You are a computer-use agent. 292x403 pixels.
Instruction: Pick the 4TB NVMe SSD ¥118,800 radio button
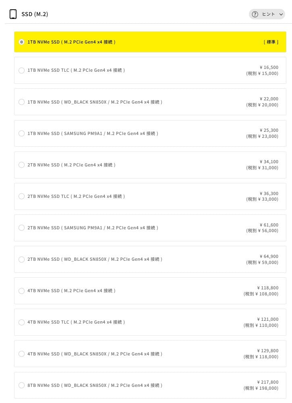click(21, 291)
